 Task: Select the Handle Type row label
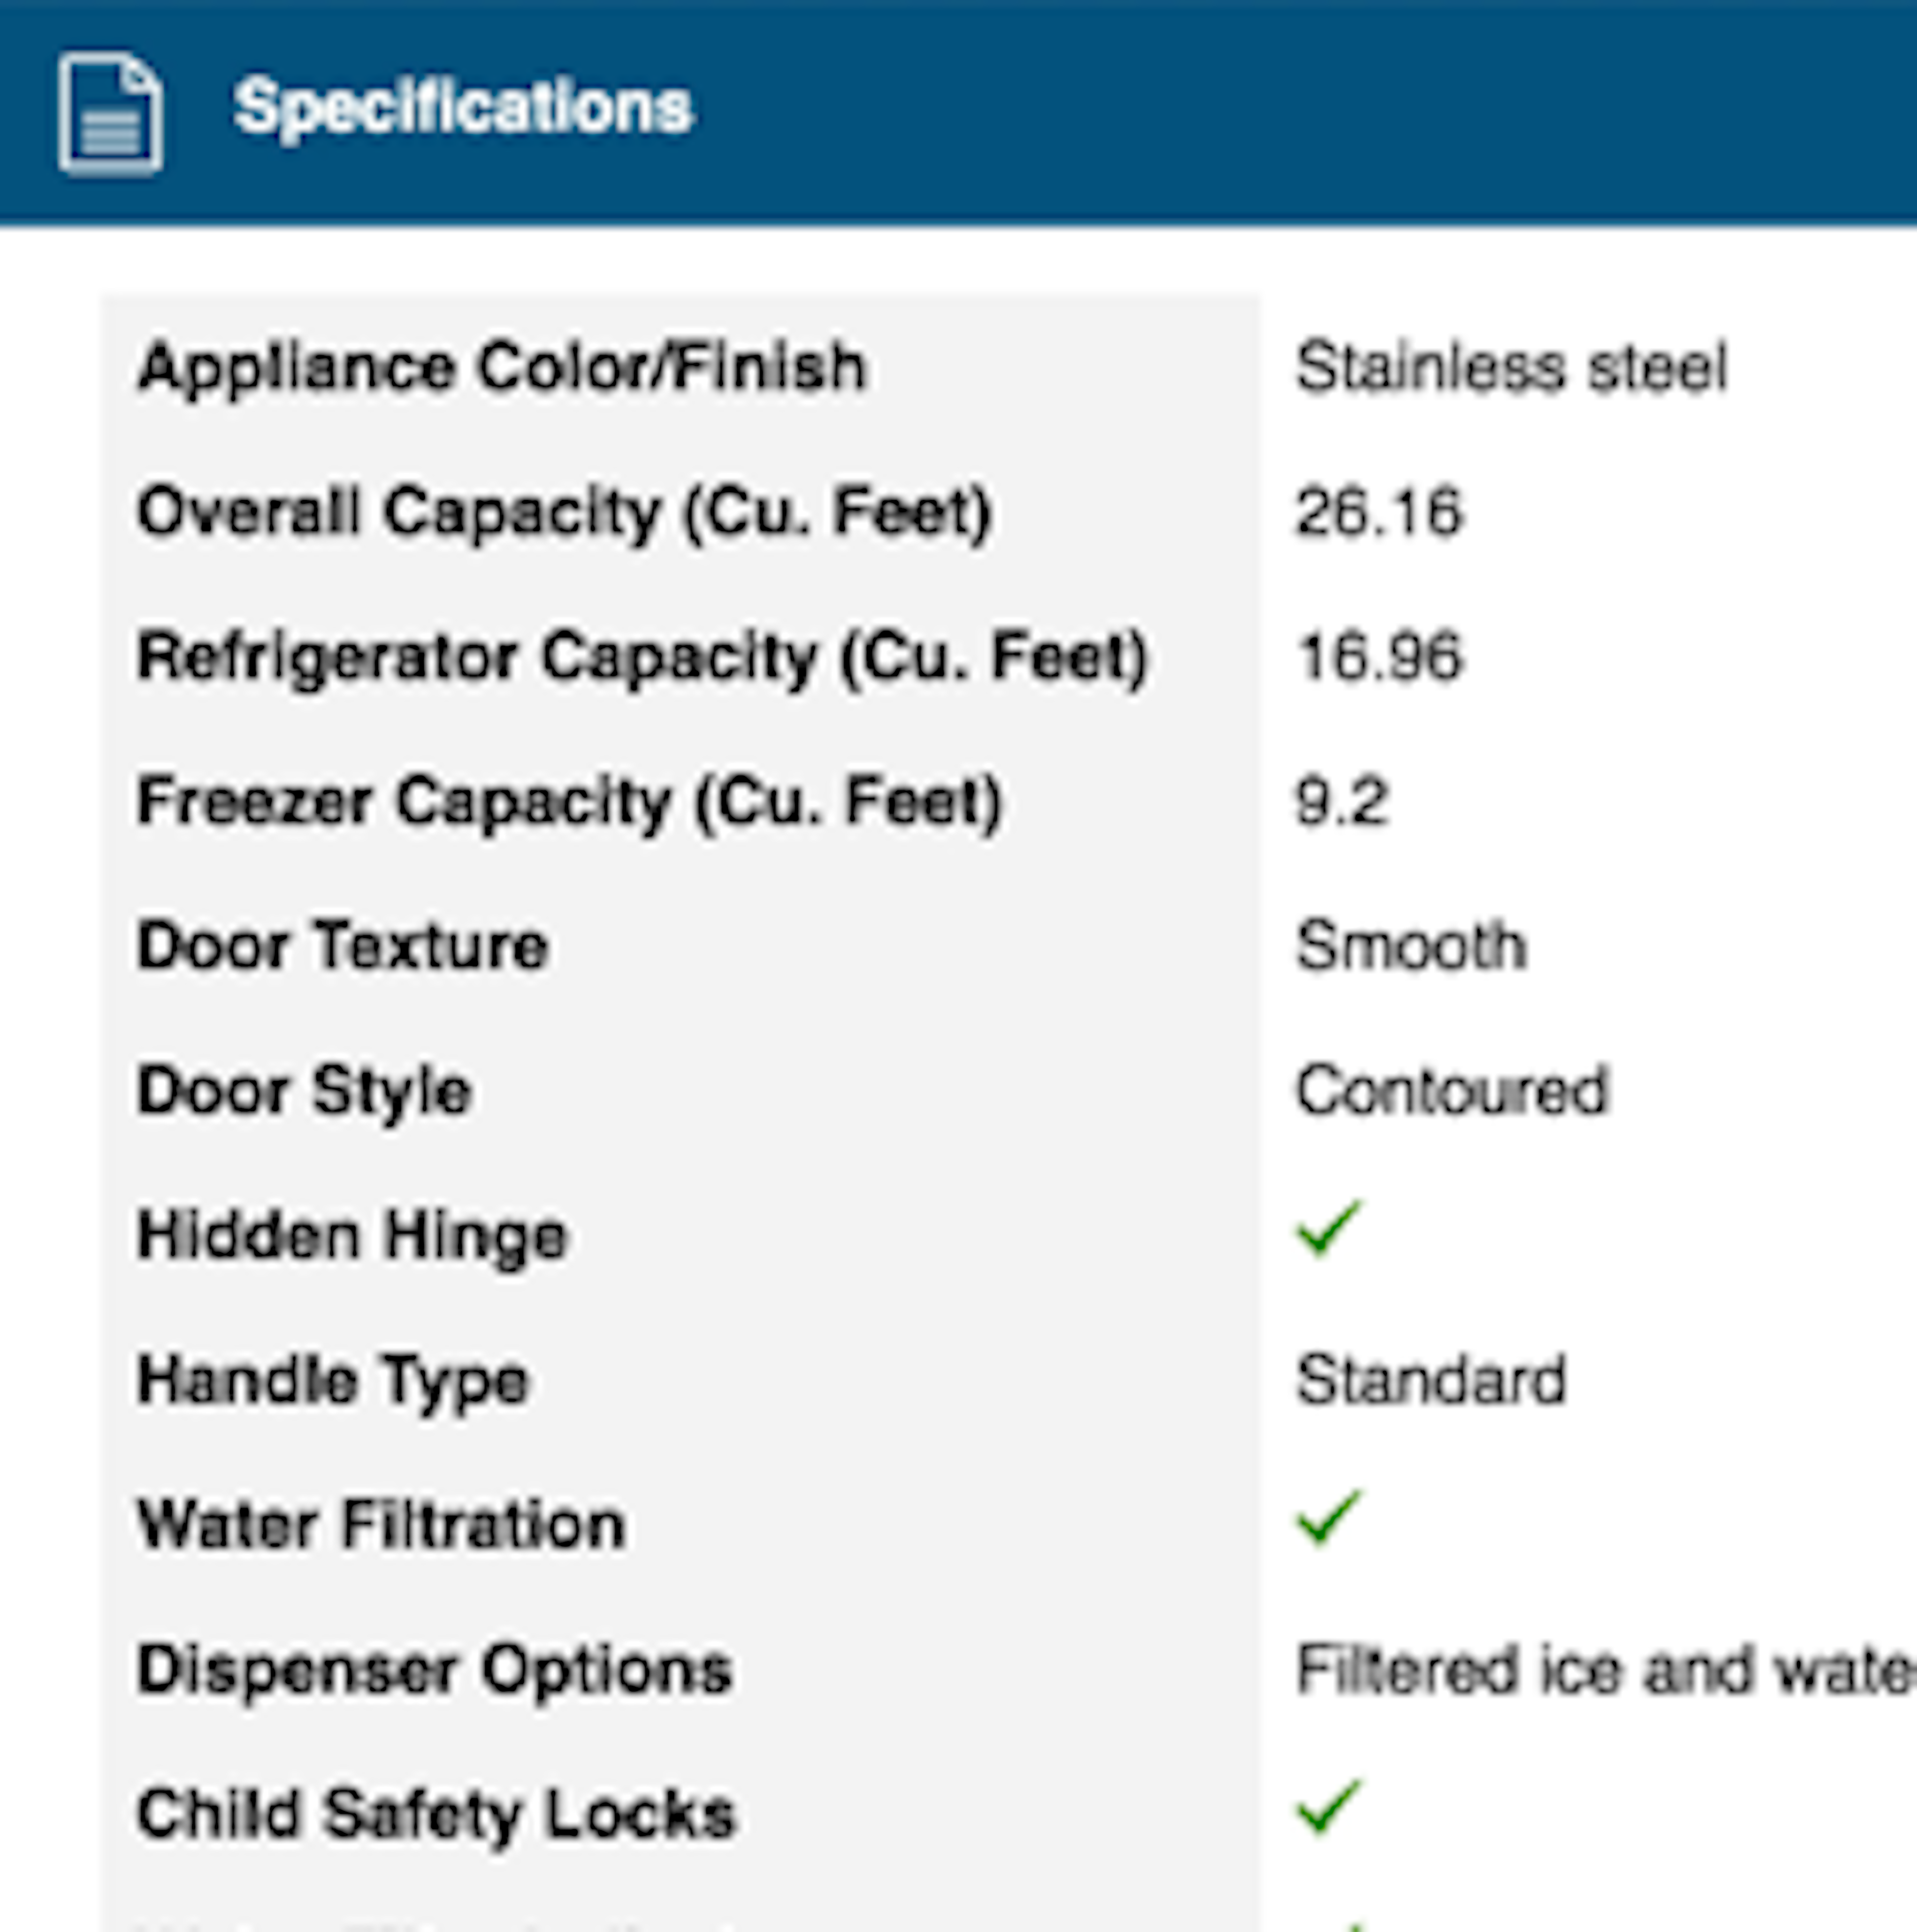pyautogui.click(x=333, y=1381)
